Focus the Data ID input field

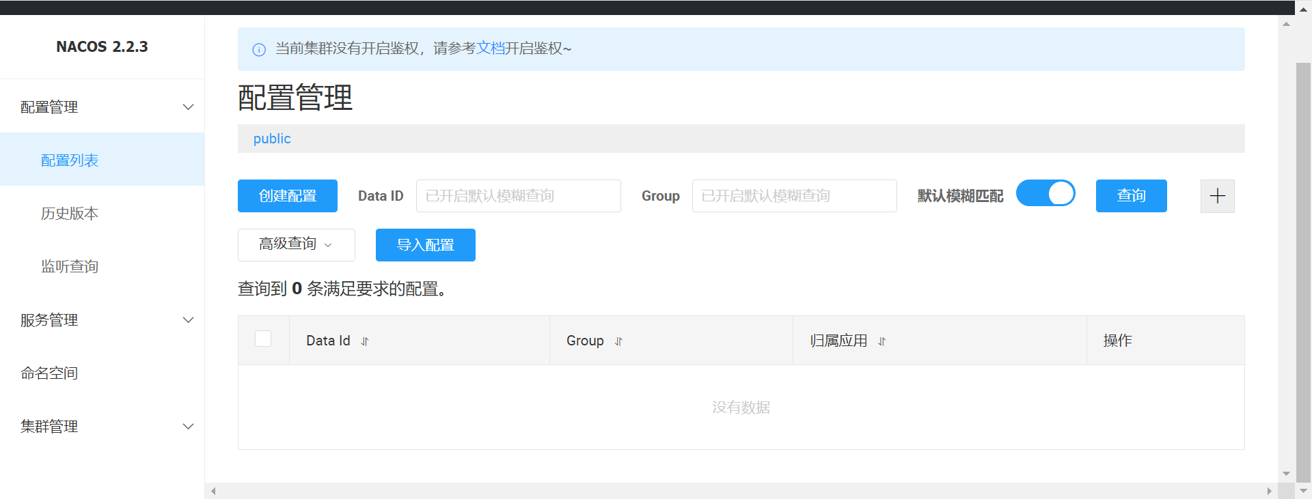[518, 196]
